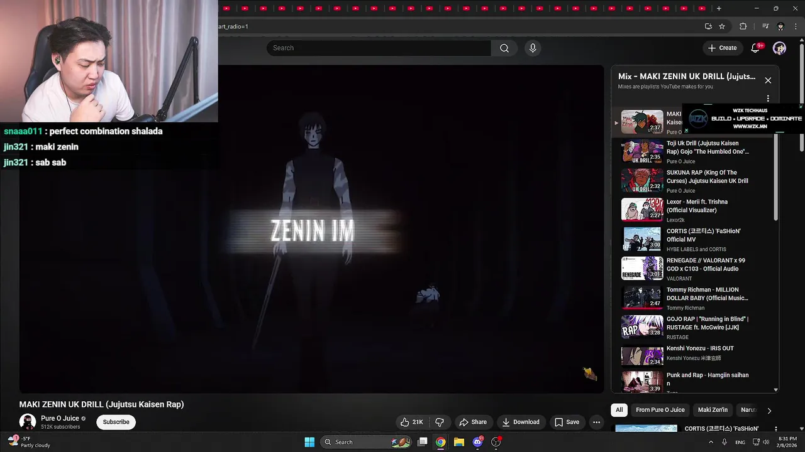805x452 pixels.
Task: Play SUKUNA RAP King Of The Curses
Action: (x=692, y=181)
